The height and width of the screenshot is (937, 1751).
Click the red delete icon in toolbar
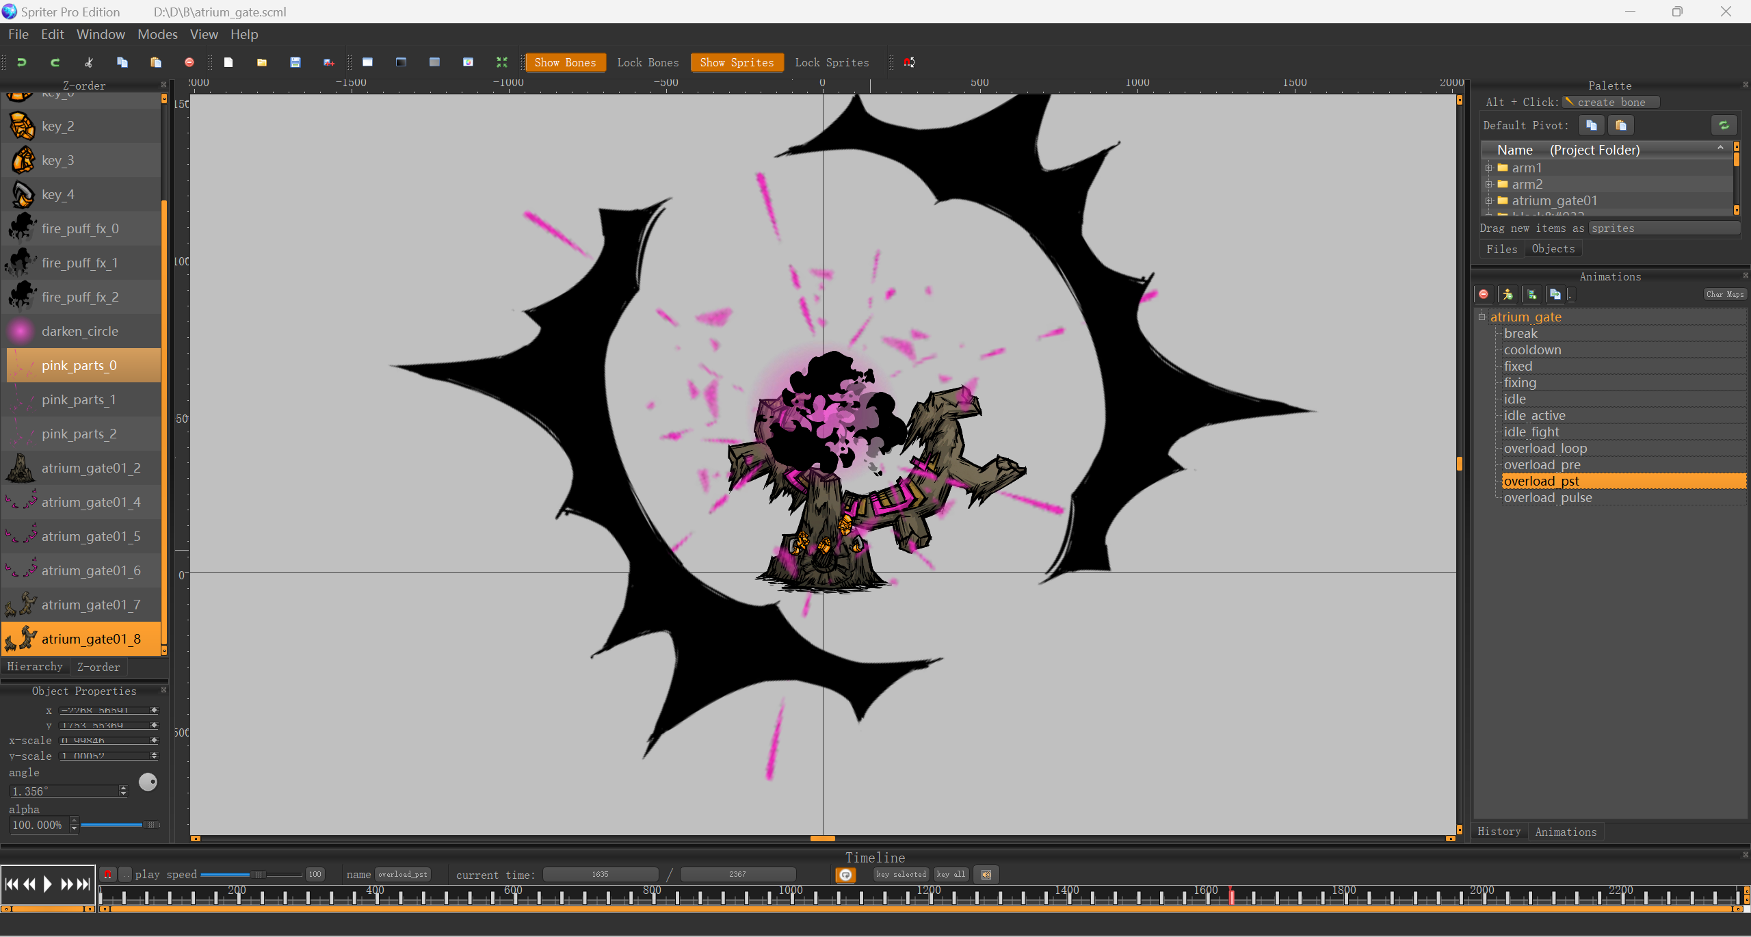(189, 62)
